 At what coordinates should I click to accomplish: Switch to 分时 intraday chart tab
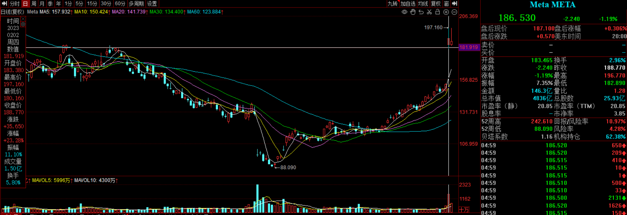pyautogui.click(x=15, y=4)
